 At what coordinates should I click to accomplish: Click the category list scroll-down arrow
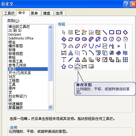click(50, 107)
